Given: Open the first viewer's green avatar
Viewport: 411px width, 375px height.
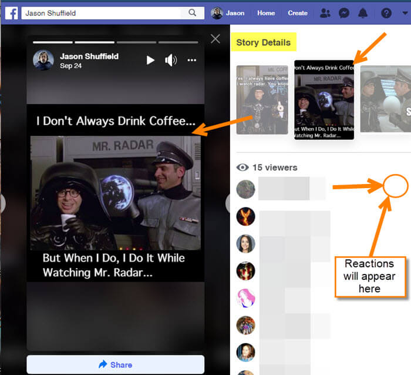Looking at the screenshot, I should coord(245,189).
